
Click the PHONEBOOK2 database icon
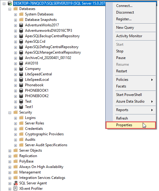click(21, 96)
